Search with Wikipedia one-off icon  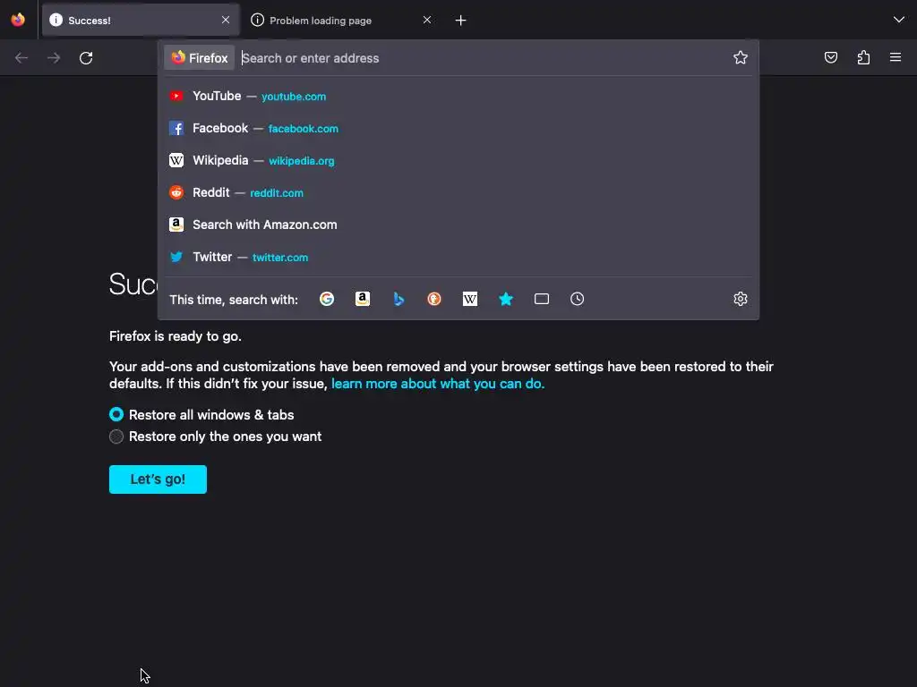(x=470, y=299)
